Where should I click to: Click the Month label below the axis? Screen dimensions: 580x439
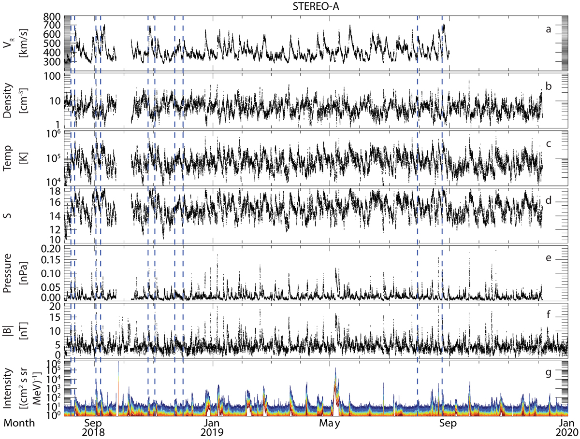(19, 424)
